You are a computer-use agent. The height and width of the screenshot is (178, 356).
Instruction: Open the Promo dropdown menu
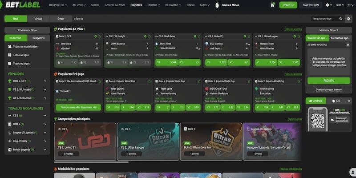154,5
